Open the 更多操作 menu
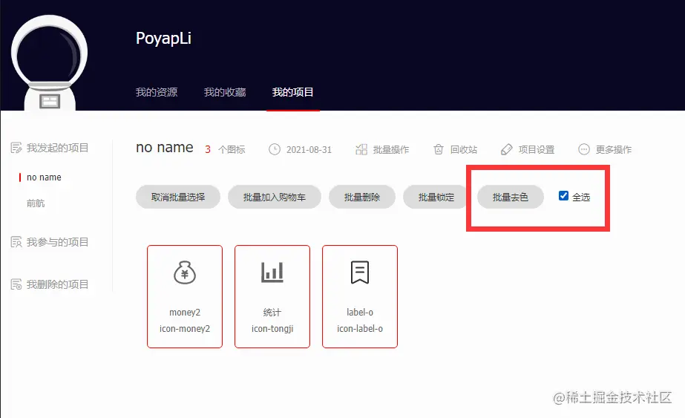 (x=614, y=149)
